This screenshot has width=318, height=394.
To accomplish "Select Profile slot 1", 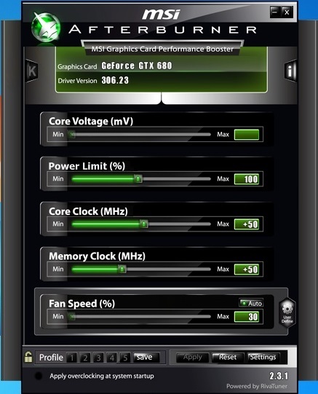I will point(72,358).
